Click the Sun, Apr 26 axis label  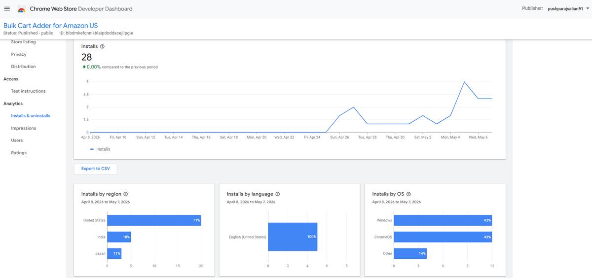(339, 138)
